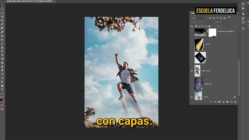Filter layers by type layers

point(217,18)
